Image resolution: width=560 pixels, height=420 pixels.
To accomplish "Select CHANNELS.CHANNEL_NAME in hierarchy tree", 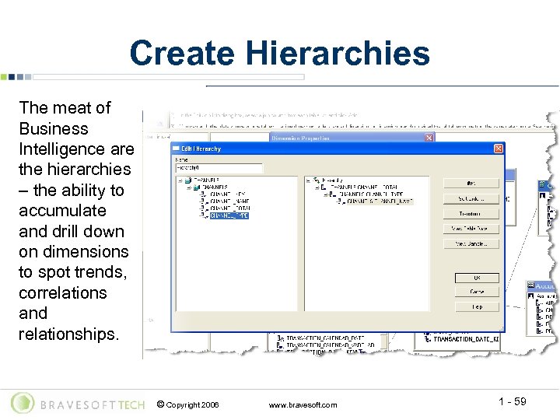I will (x=380, y=201).
